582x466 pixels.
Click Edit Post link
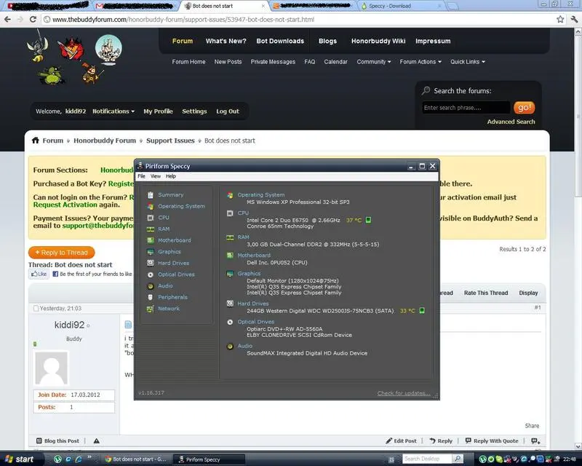point(401,441)
